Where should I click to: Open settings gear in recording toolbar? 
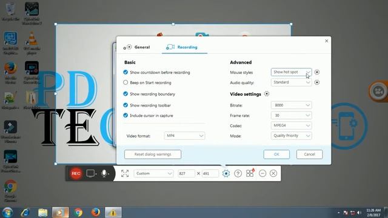click(x=226, y=174)
